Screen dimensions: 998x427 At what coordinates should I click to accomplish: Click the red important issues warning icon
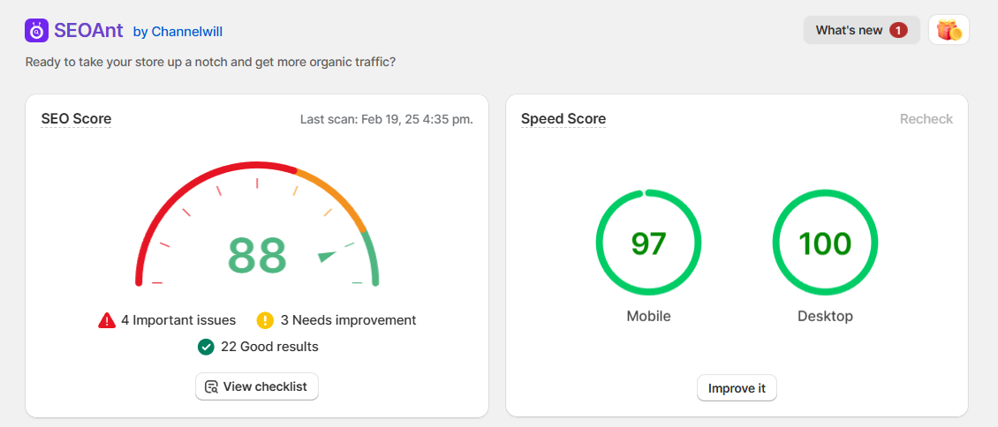107,320
